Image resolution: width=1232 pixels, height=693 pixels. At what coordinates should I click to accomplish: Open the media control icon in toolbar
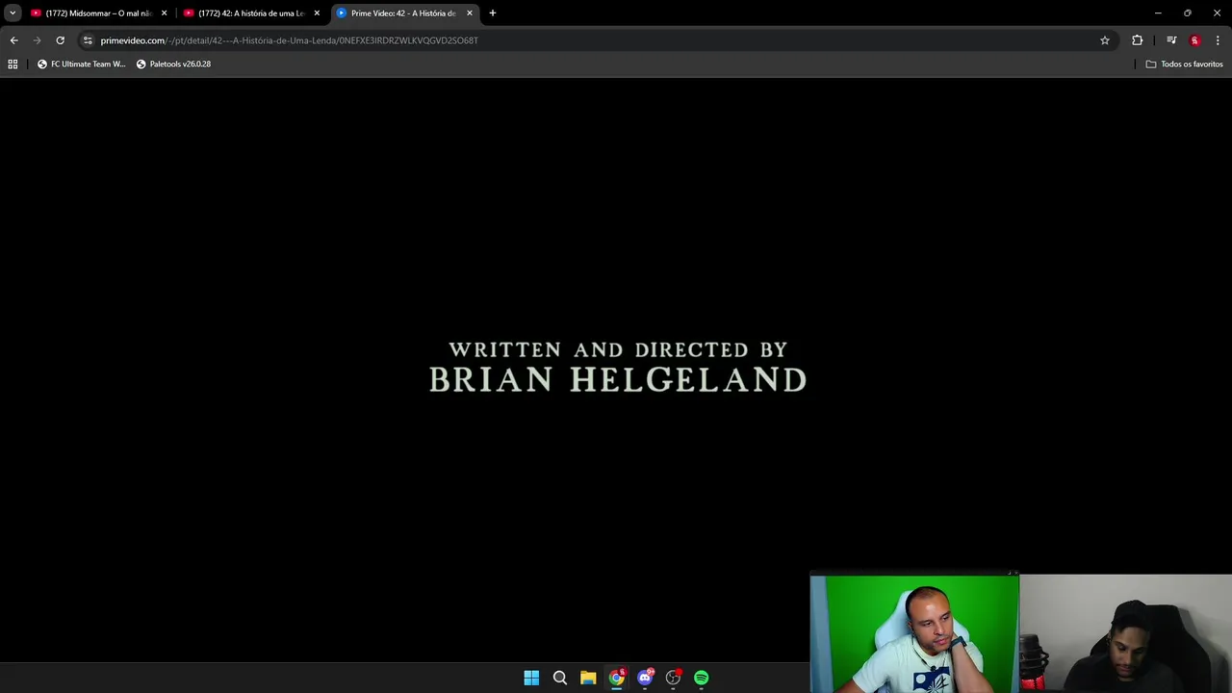(x=1171, y=40)
